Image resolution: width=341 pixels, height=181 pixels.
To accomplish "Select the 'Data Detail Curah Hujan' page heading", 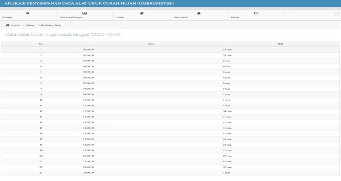I will [x=64, y=34].
